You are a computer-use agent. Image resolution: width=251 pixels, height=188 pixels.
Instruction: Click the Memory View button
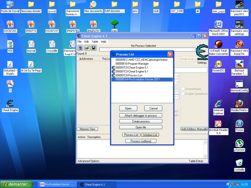tap(87, 129)
